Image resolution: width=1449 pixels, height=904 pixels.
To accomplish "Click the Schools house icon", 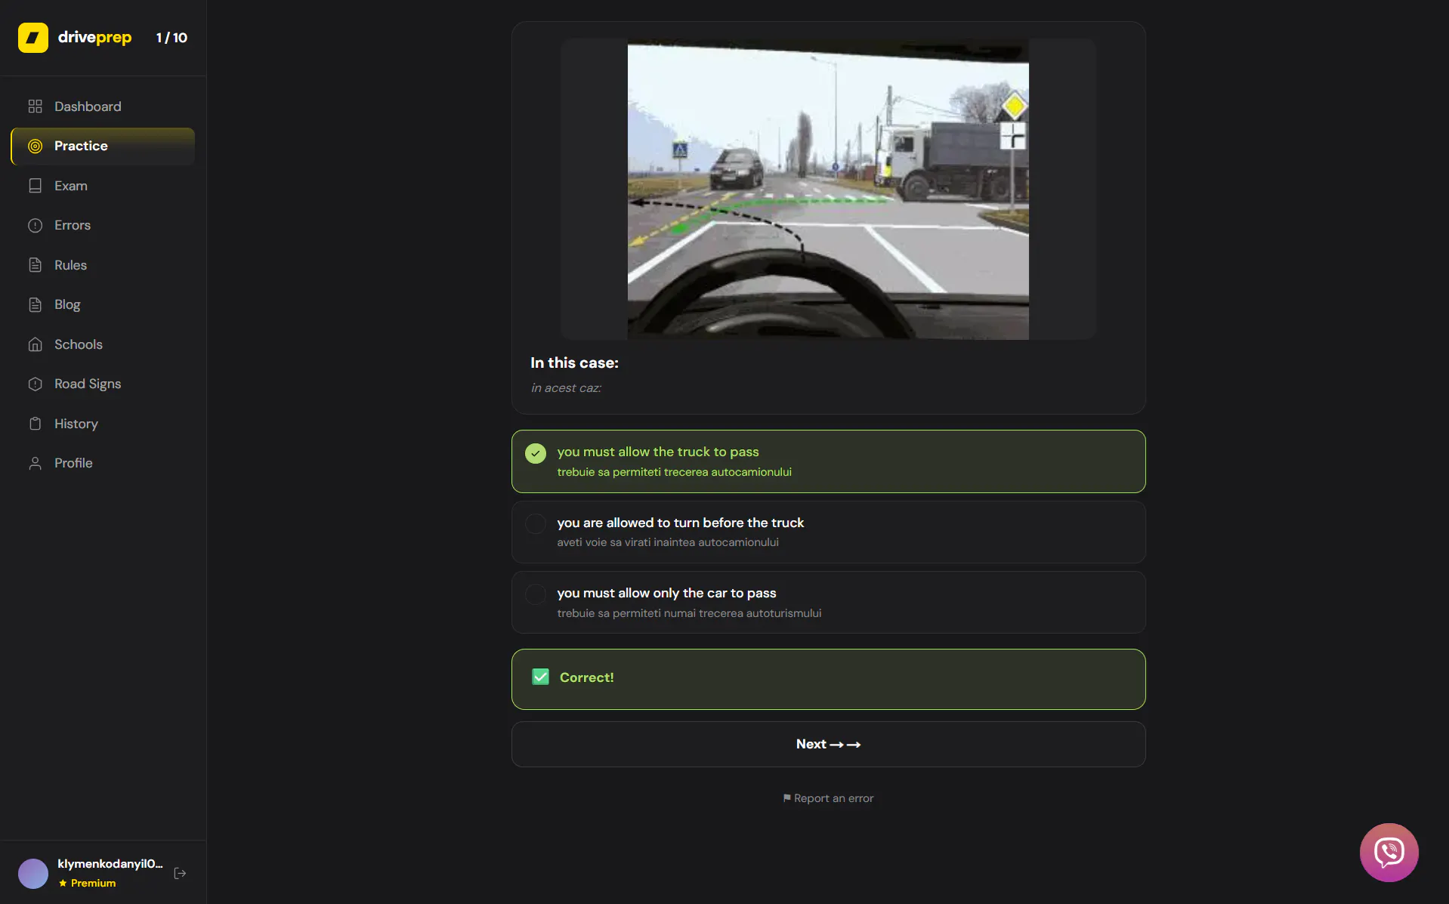I will 35,344.
